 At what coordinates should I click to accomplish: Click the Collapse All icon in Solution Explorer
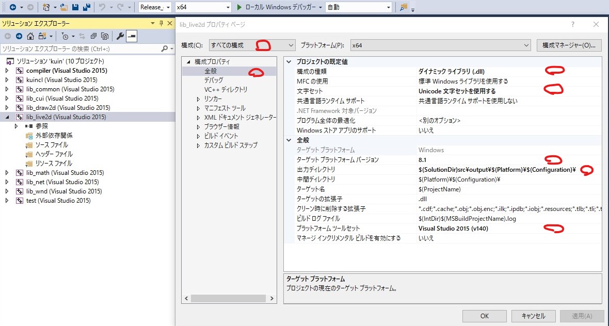tap(93, 36)
